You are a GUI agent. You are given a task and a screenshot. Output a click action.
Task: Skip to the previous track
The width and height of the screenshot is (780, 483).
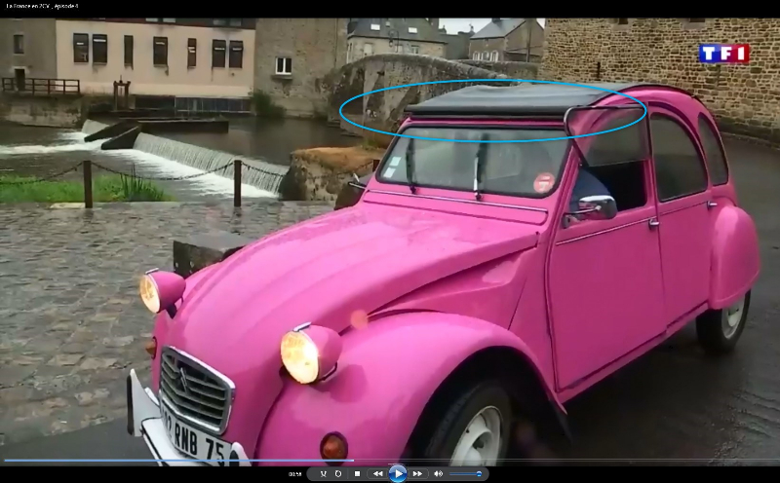pos(377,473)
